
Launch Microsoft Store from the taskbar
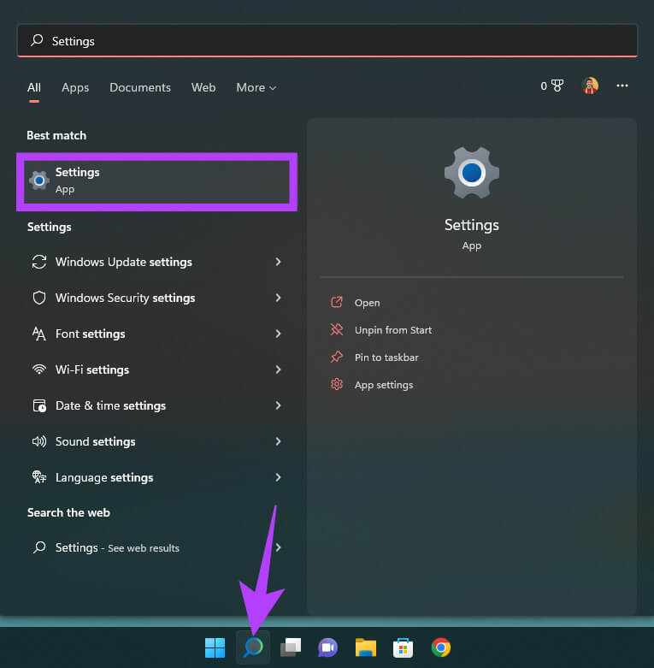pos(403,647)
